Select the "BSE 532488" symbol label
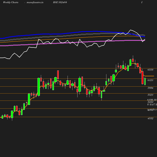The image size is (157, 157). pos(60,2)
